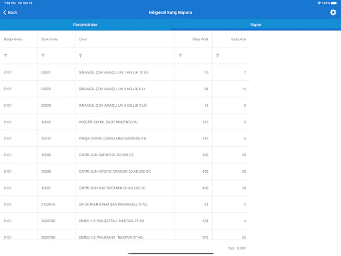341x256 pixels.
Task: Switch to the Parametreler tab
Action: 85,25
